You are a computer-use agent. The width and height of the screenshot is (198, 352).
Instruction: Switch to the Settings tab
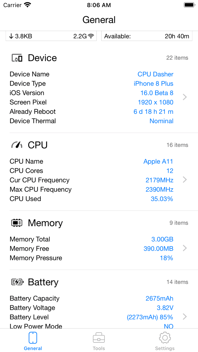(x=165, y=341)
